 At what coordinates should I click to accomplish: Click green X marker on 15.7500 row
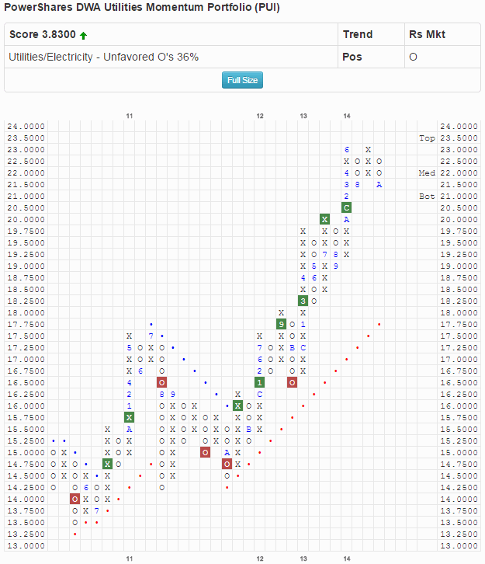point(129,417)
